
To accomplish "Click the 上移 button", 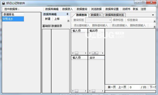I will tap(57, 19).
